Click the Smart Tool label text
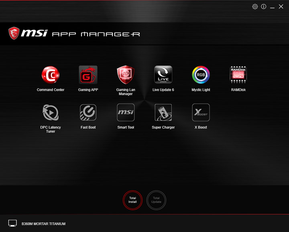 point(126,127)
